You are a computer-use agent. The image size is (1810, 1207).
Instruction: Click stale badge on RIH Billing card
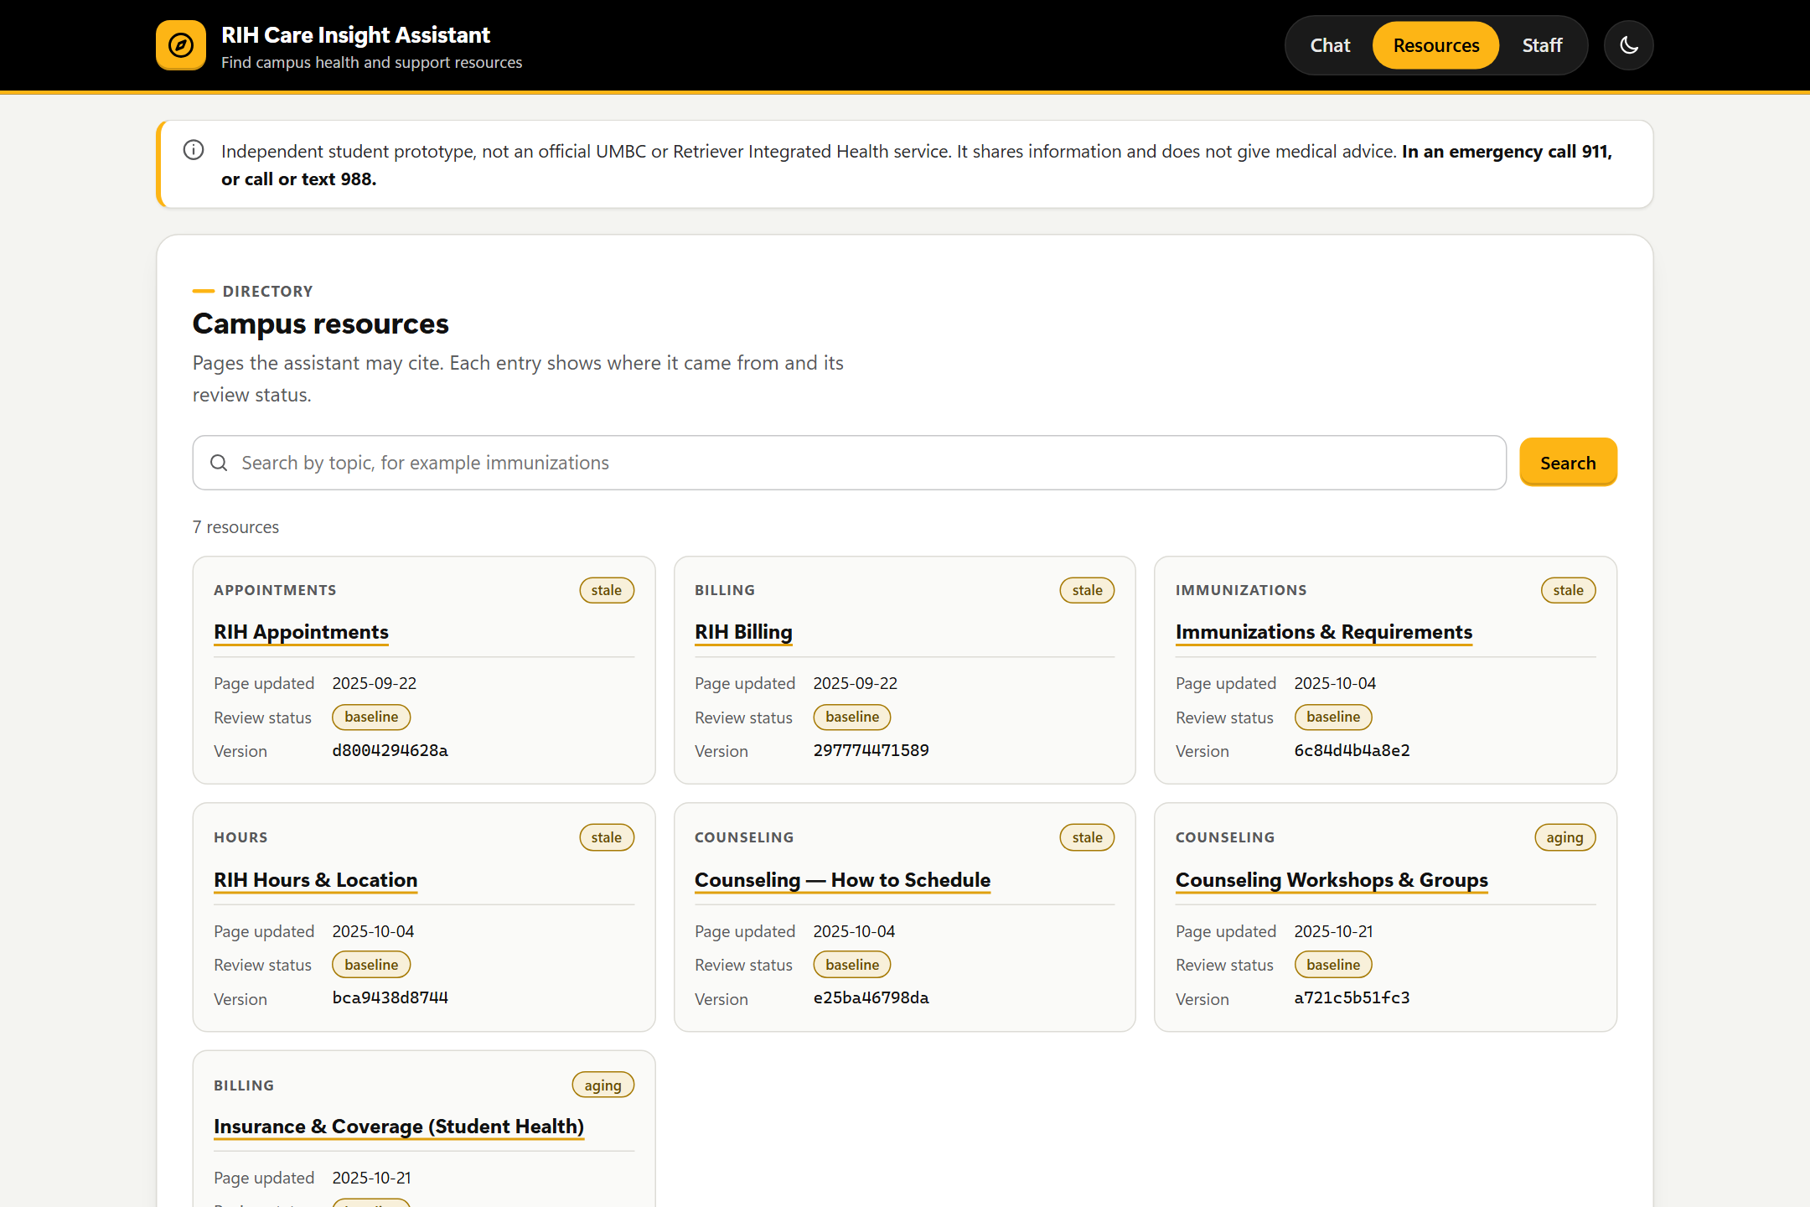coord(1087,590)
